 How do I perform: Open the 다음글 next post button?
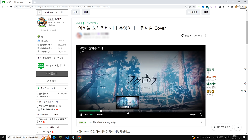(x=193, y=12)
